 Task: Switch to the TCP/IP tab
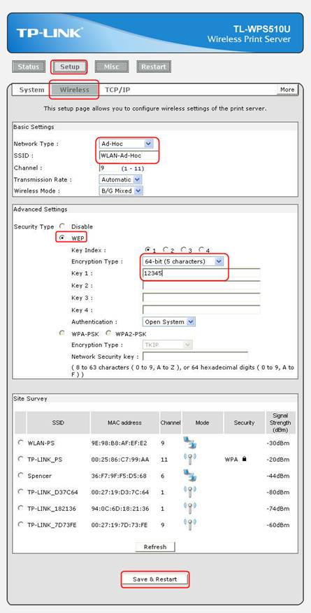click(117, 90)
